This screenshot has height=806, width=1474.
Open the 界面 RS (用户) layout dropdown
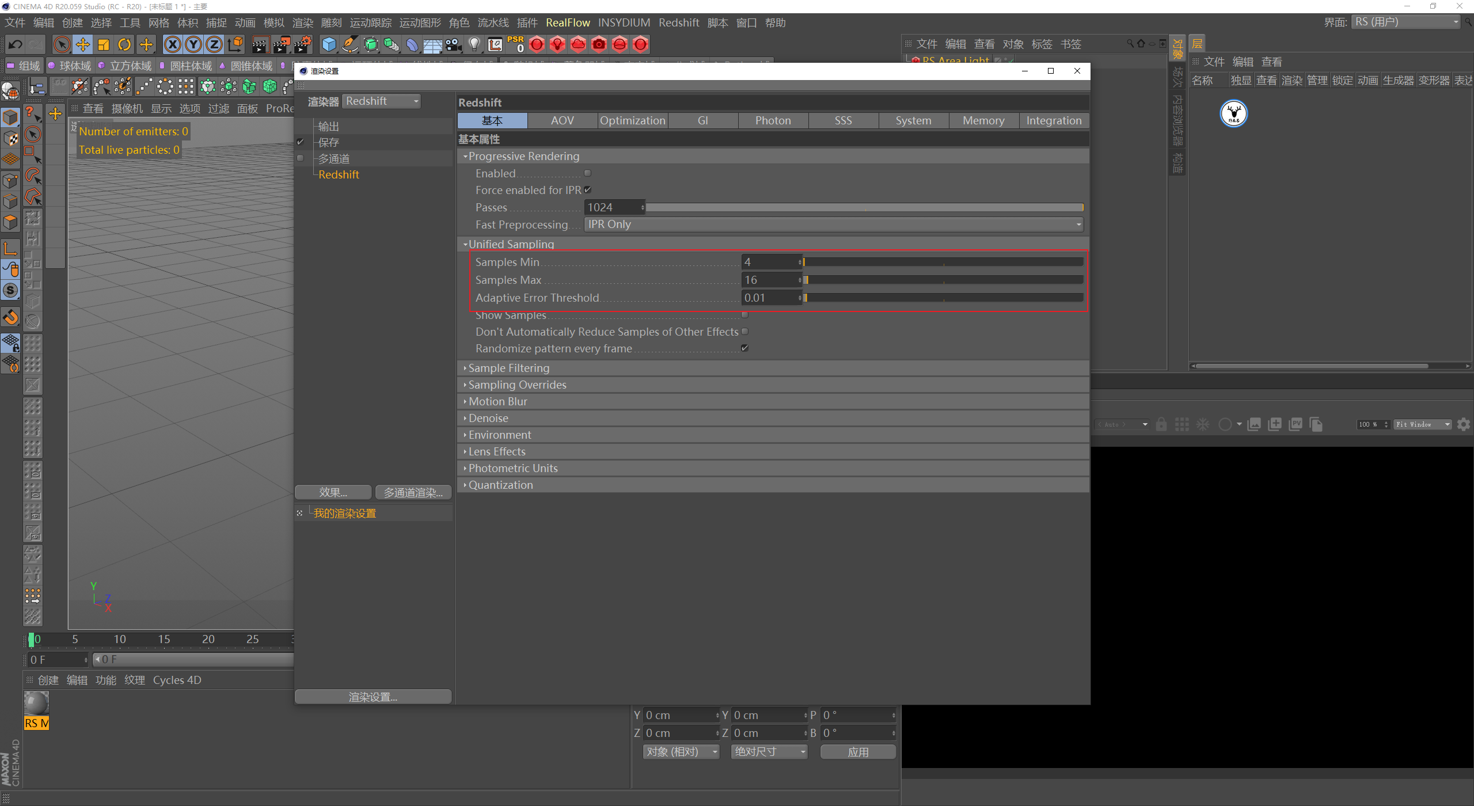(1405, 22)
